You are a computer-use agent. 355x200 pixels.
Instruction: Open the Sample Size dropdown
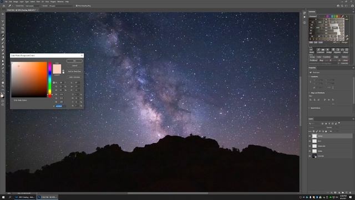point(32,6)
